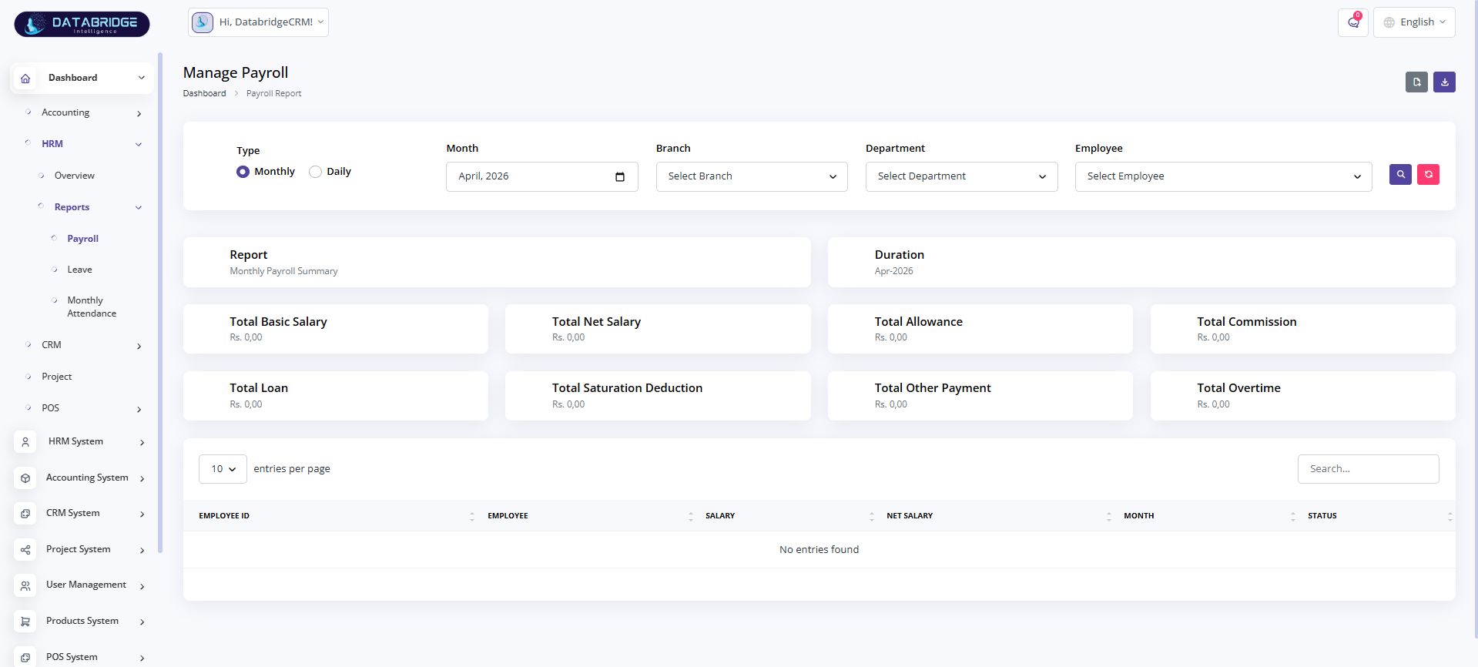Click the Total Loan card

tap(335, 396)
